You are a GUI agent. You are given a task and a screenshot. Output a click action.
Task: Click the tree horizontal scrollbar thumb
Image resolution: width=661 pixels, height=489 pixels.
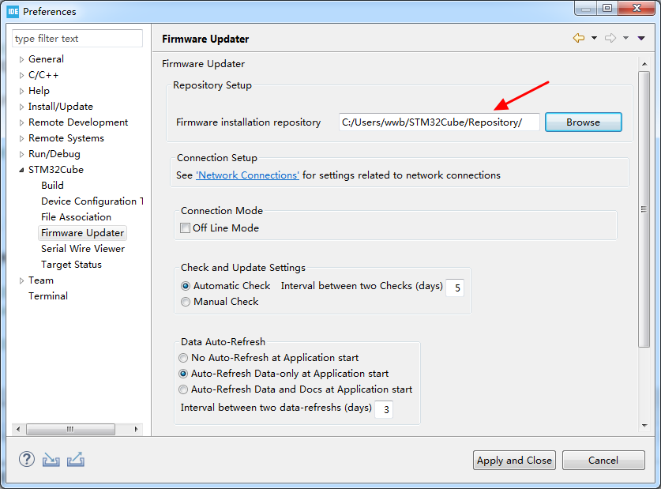click(x=70, y=429)
